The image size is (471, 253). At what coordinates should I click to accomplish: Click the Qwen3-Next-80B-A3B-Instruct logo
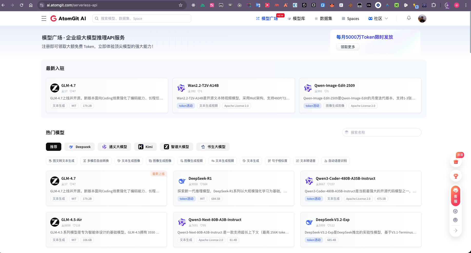[182, 222]
